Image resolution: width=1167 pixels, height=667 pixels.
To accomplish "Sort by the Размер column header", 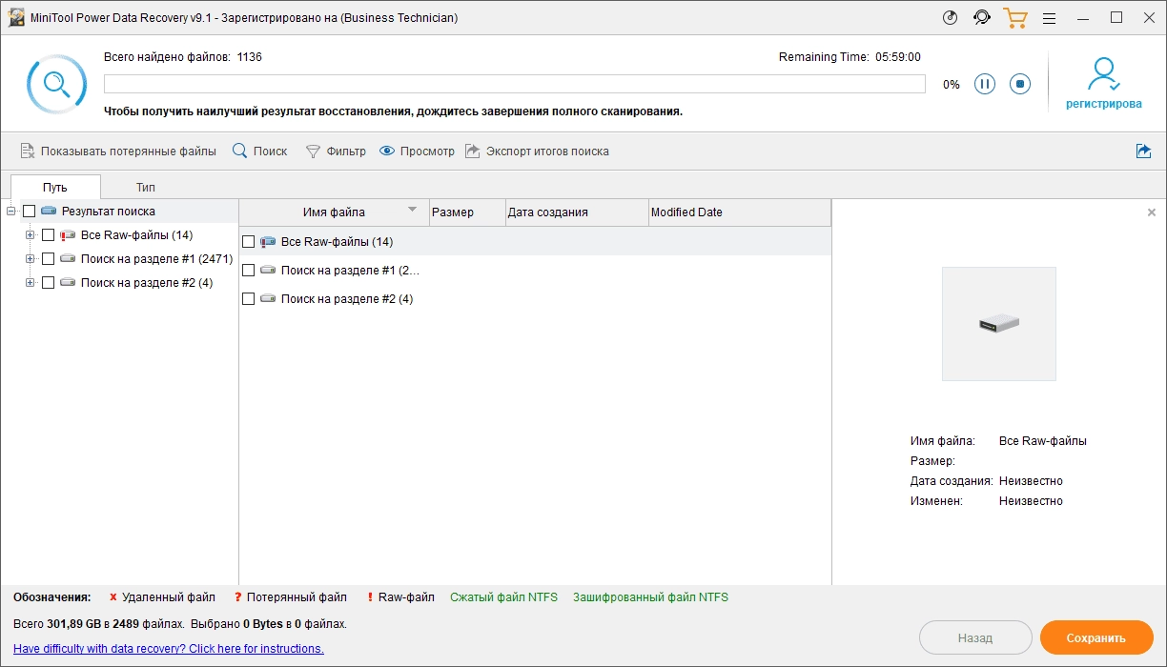I will pyautogui.click(x=467, y=212).
